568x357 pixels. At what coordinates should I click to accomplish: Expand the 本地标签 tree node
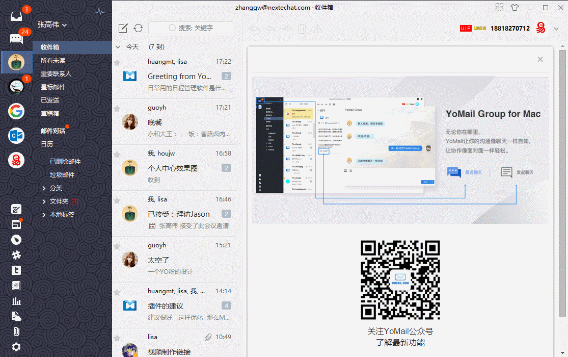[x=44, y=215]
